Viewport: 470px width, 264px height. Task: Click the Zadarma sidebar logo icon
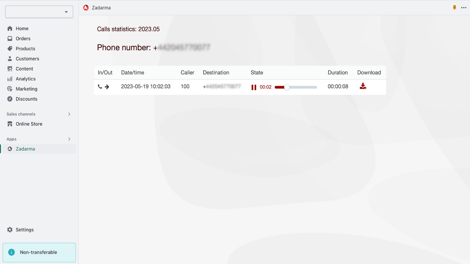10,149
